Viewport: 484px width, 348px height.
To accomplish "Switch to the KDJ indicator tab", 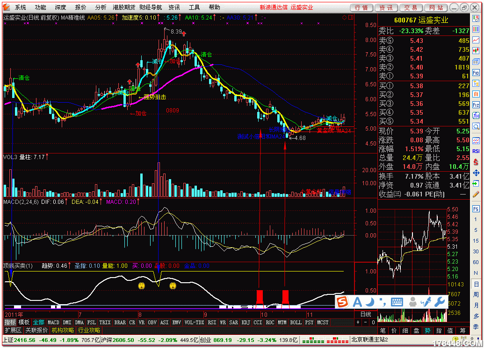I will coord(246,322).
